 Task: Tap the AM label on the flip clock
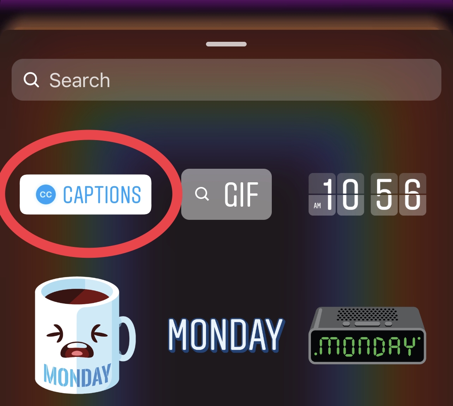pyautogui.click(x=317, y=206)
